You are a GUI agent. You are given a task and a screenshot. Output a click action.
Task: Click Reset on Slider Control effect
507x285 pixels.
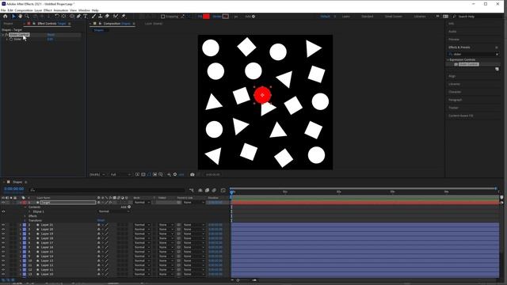[51, 35]
